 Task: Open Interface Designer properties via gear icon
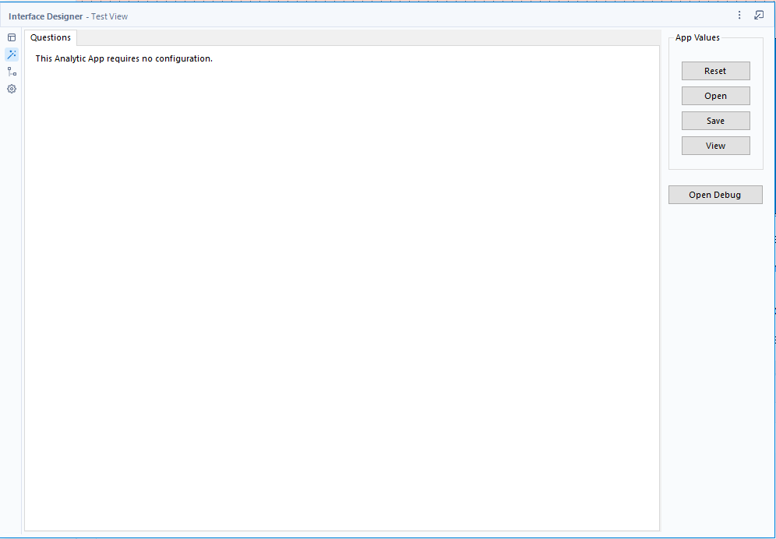pos(11,89)
